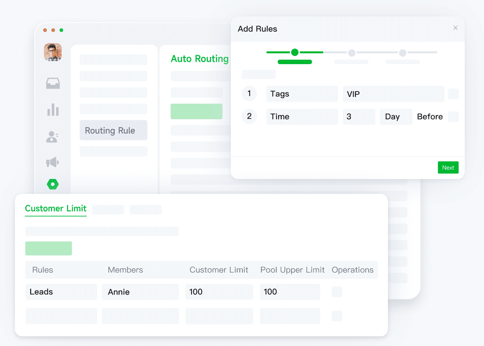Switch to the Customer Limit tab
Screen dimensions: 484x346
click(x=55, y=208)
